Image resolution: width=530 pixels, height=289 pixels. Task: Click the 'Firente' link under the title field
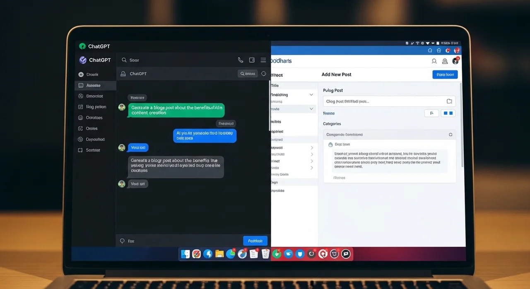tap(329, 113)
